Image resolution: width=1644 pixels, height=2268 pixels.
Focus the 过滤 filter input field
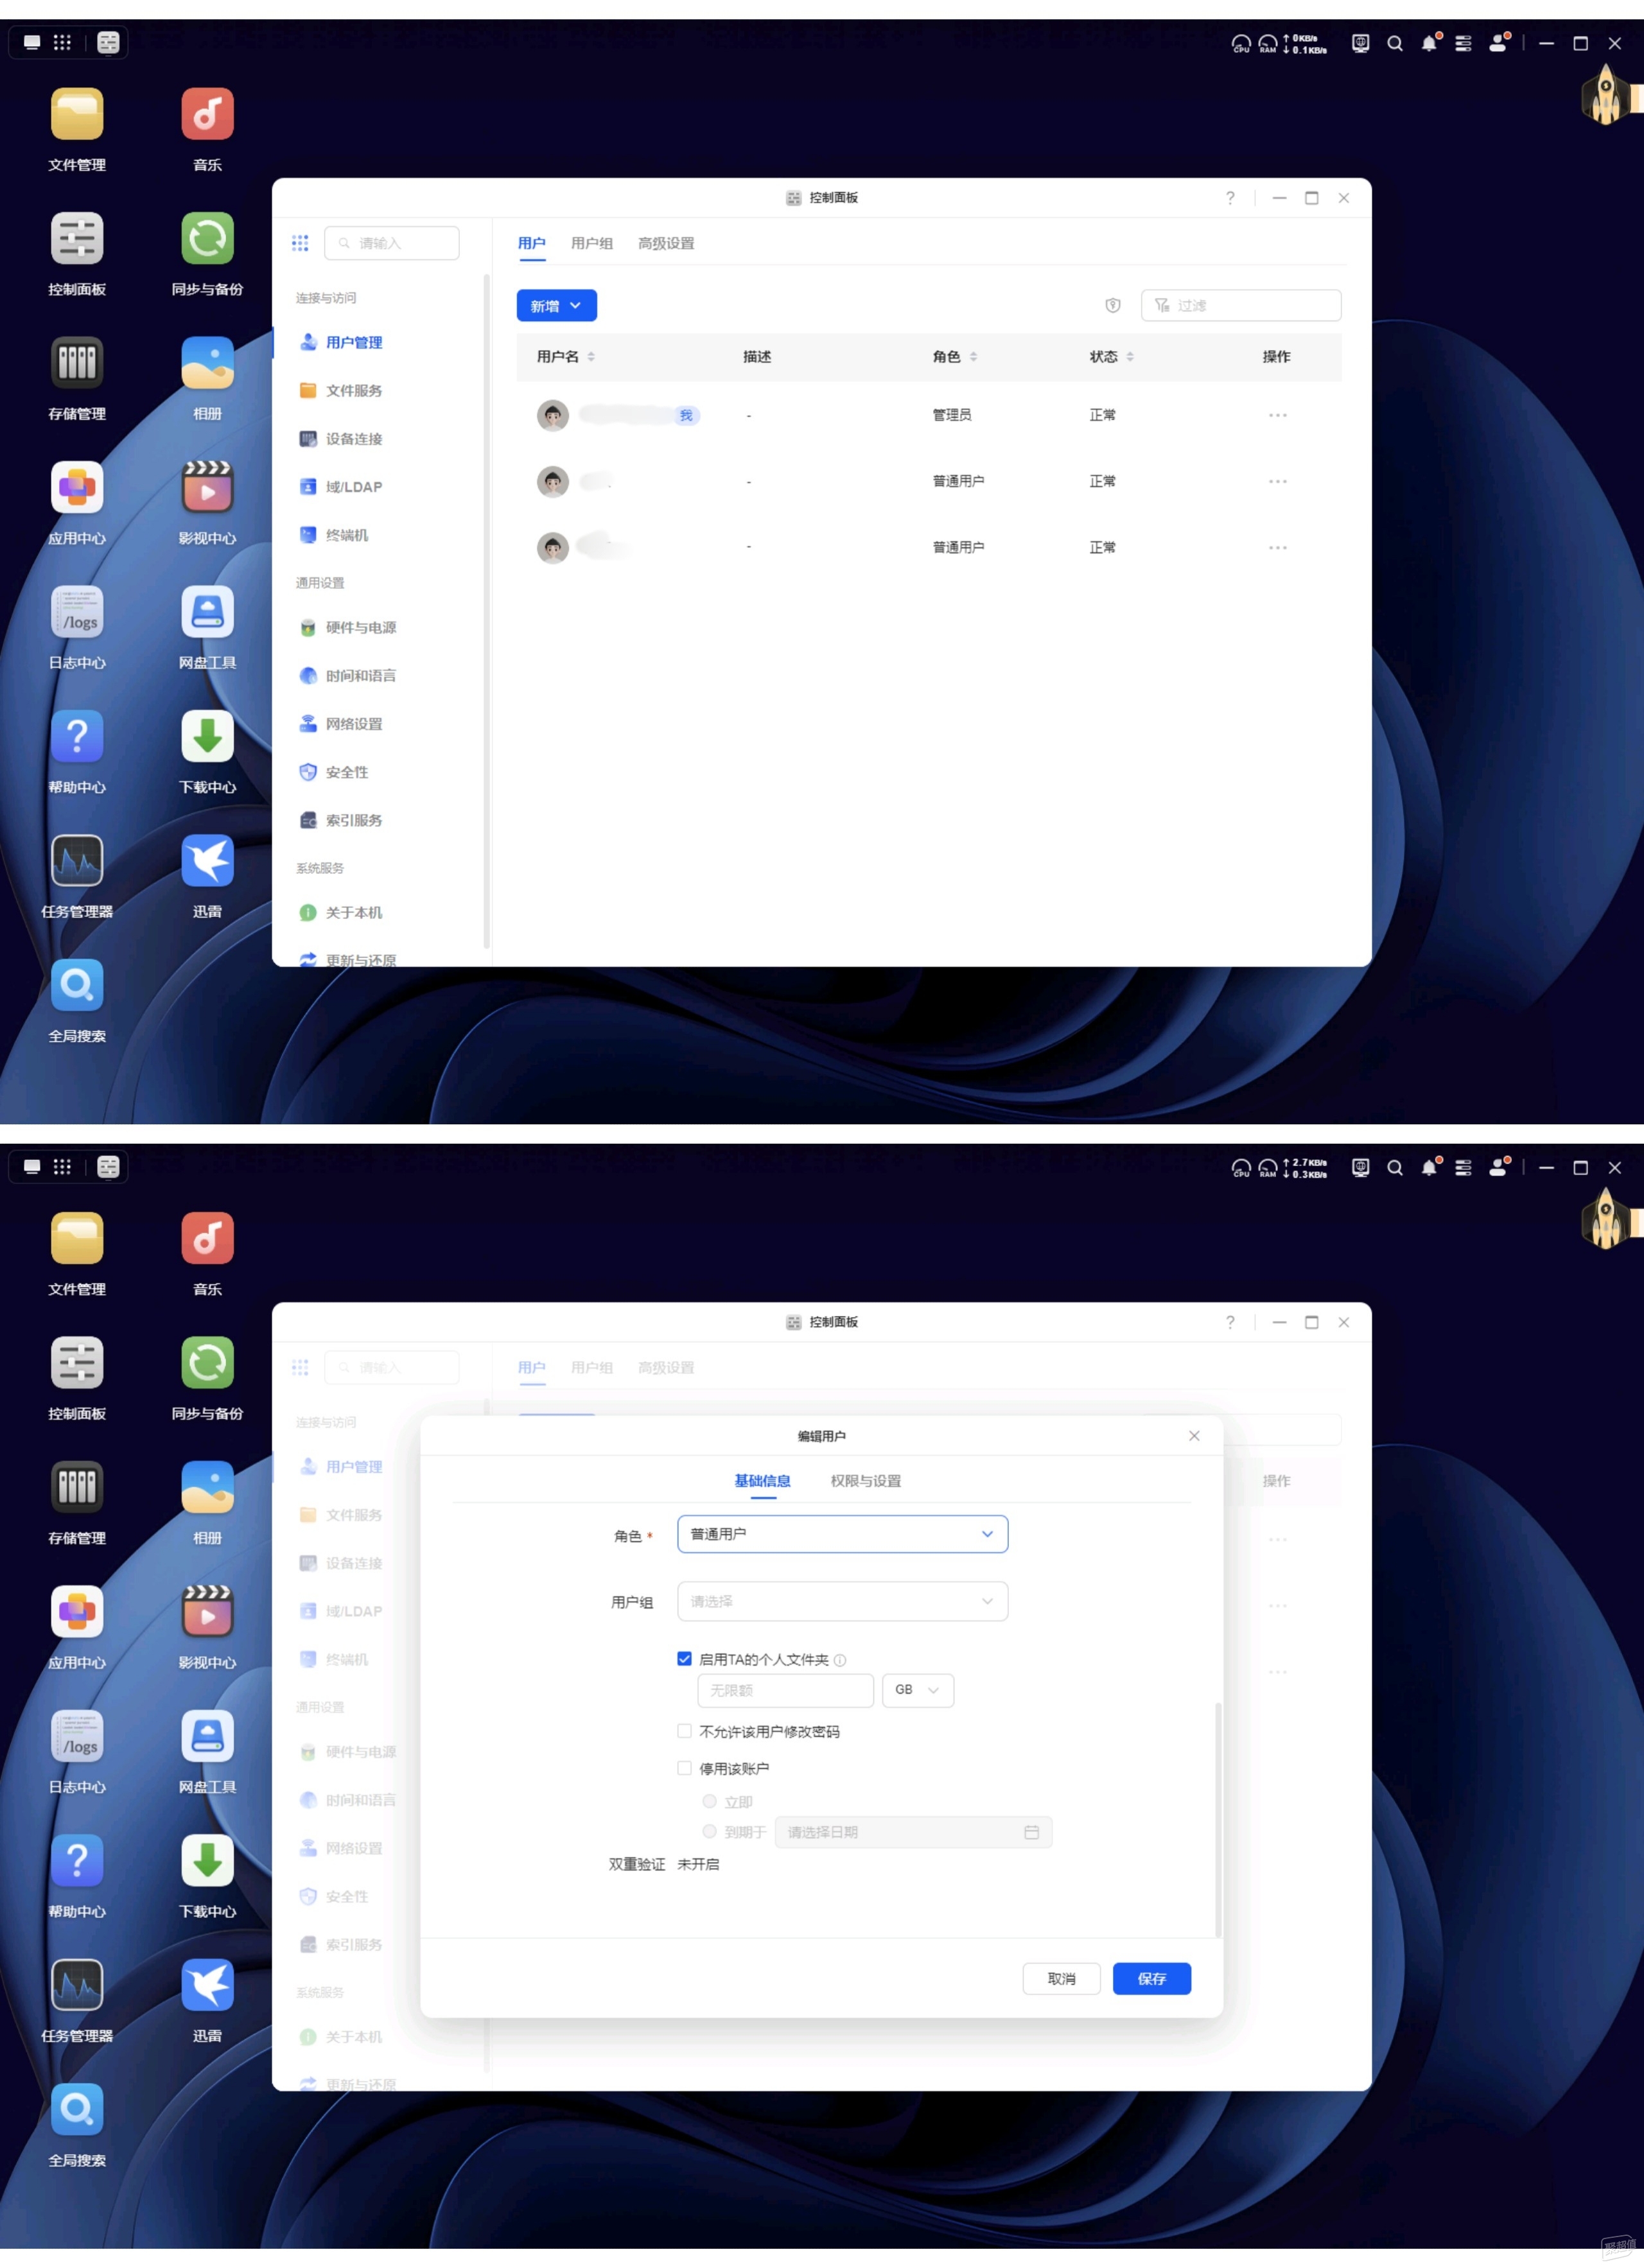(x=1241, y=305)
